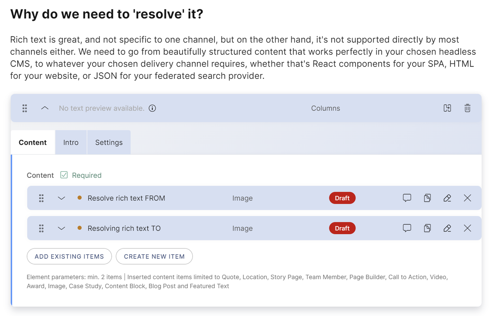Toggle the Required checkbox
Screen dimensions: 491x316
tap(64, 175)
